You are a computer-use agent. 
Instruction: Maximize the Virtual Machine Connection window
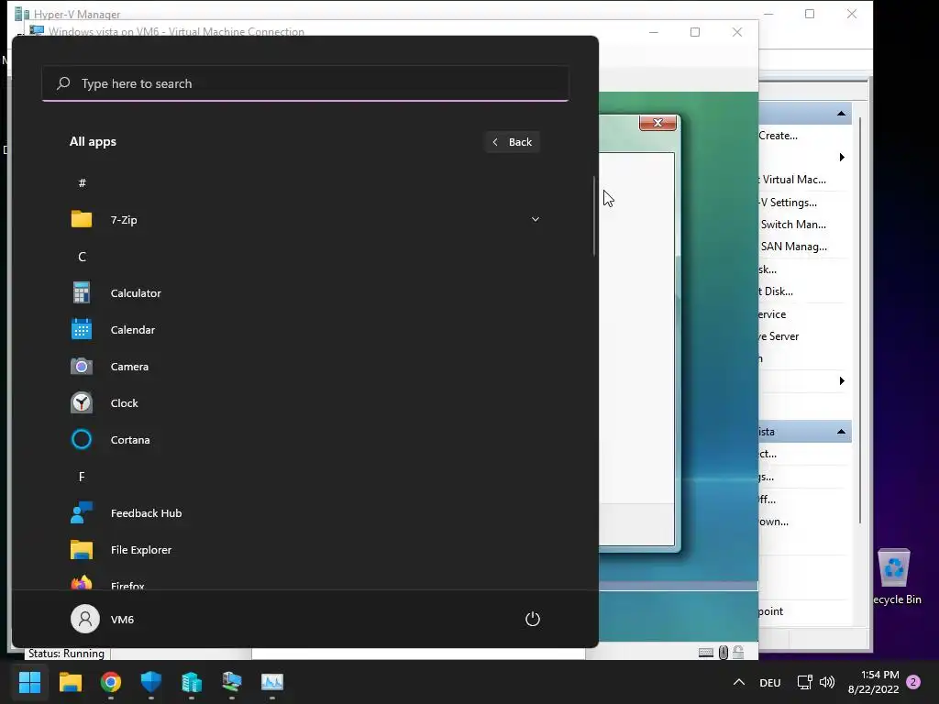(695, 32)
